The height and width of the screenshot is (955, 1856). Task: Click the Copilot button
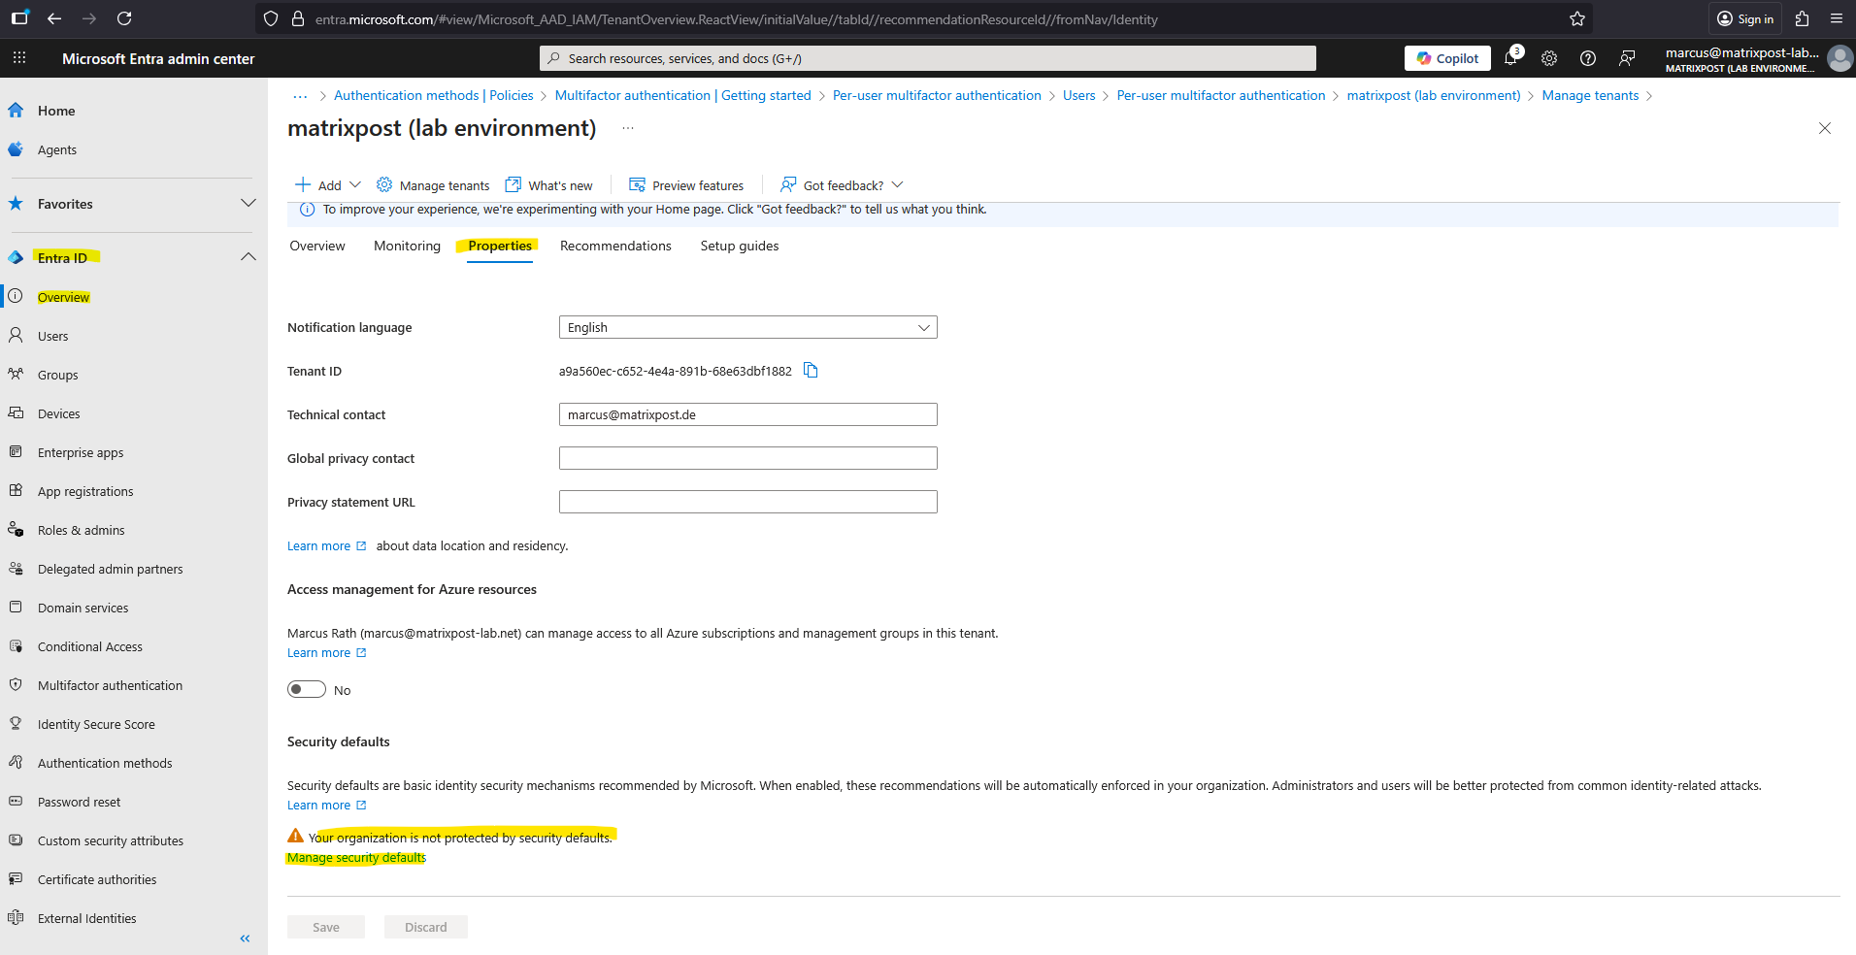coord(1447,58)
